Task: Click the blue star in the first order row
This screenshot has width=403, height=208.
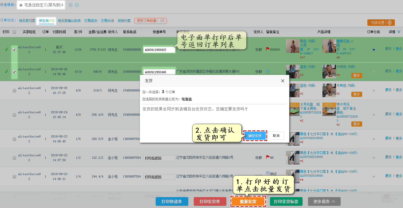Action: point(374,50)
